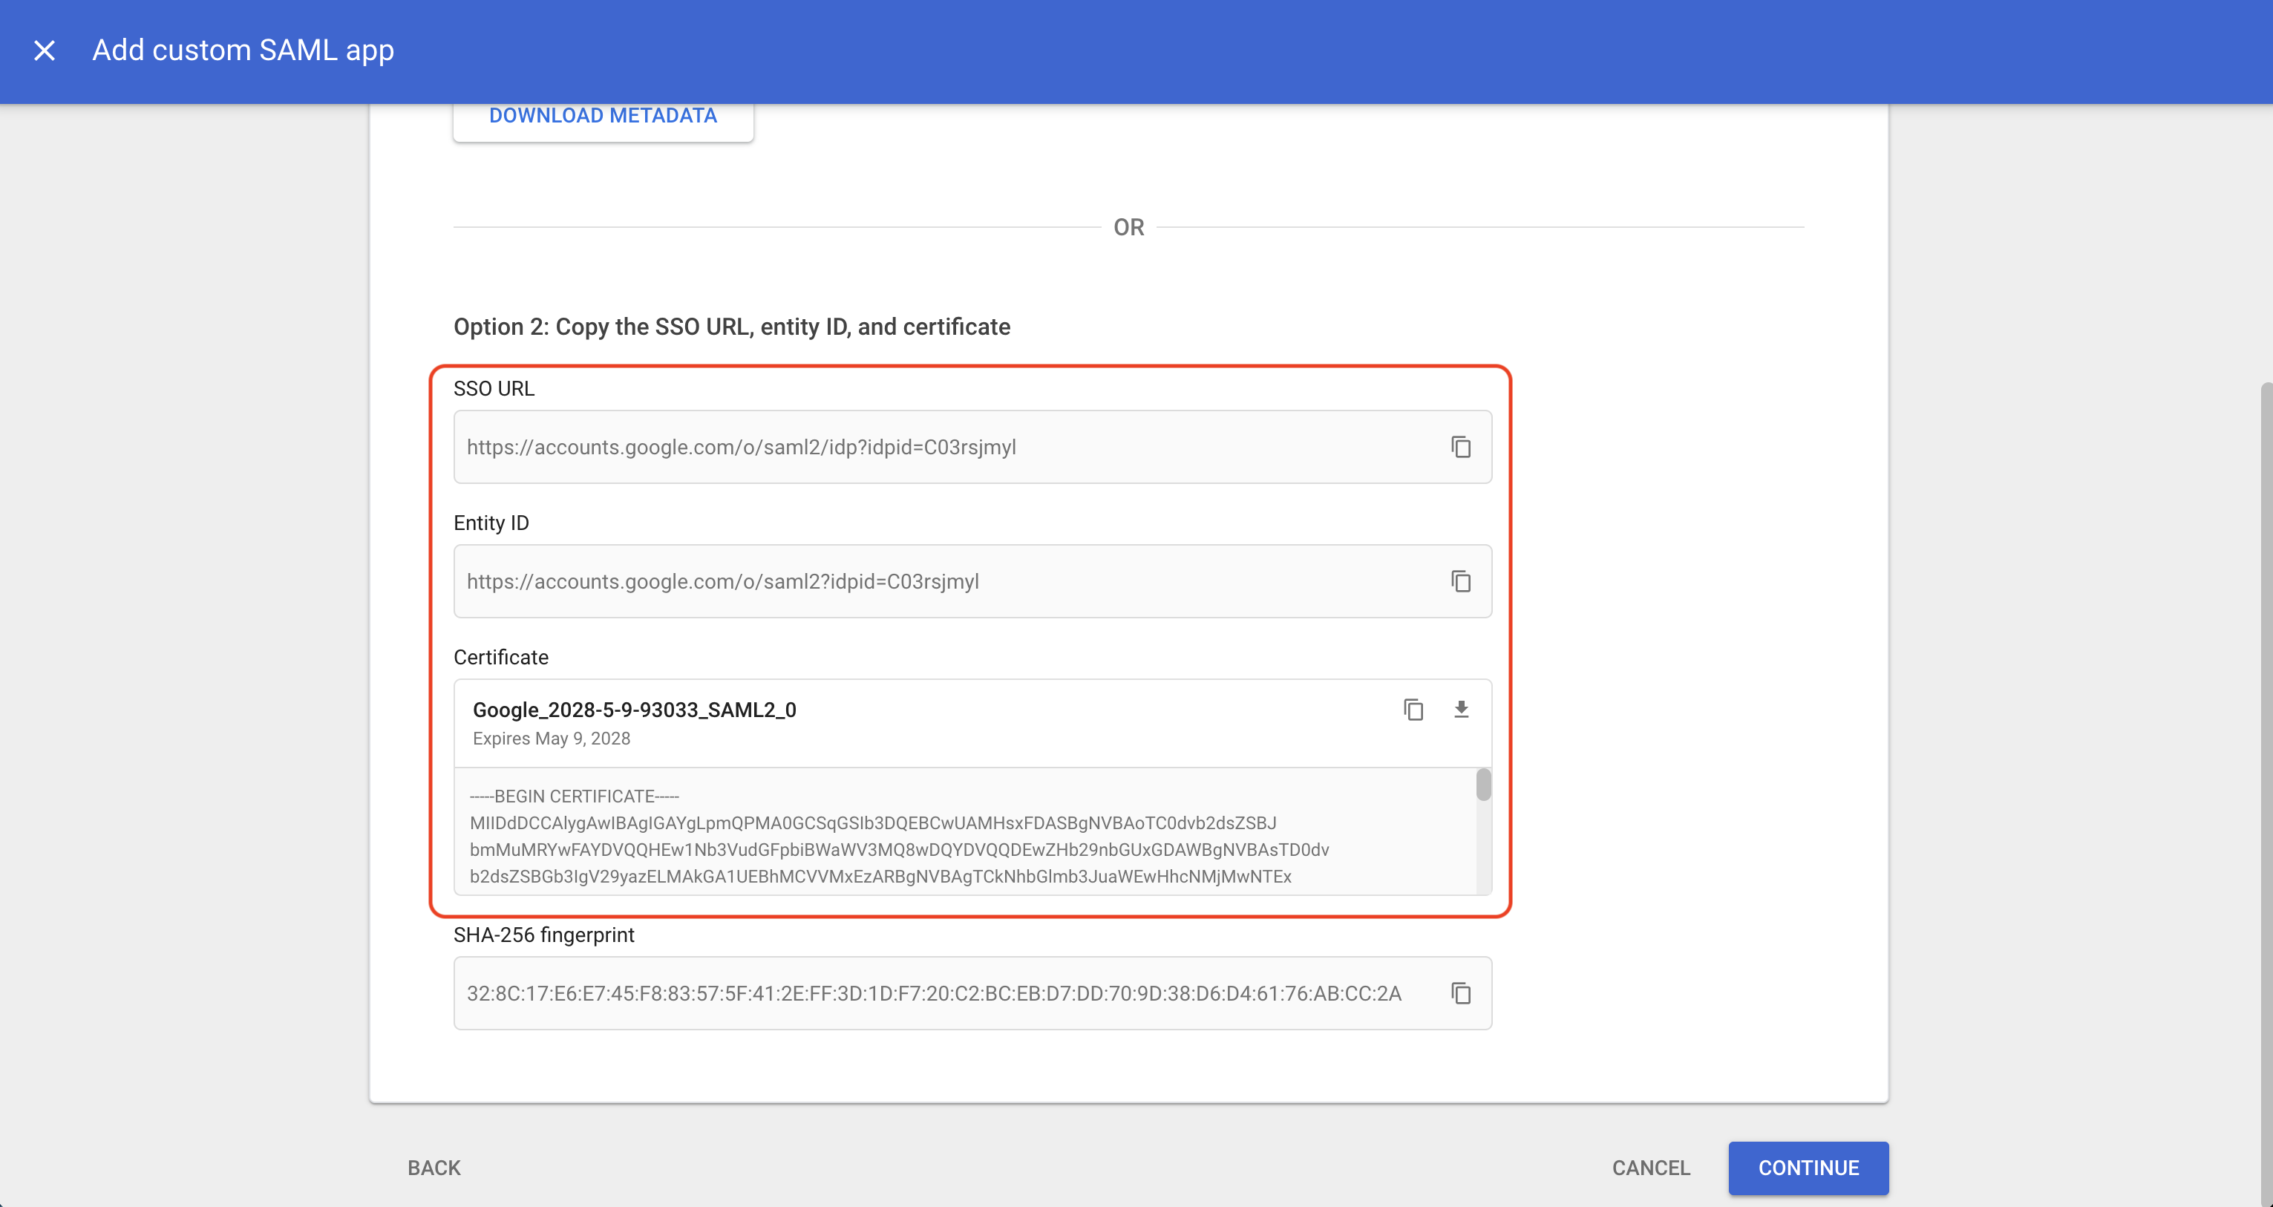The height and width of the screenshot is (1207, 2273).
Task: Select the SSO URL text field
Action: (x=972, y=448)
